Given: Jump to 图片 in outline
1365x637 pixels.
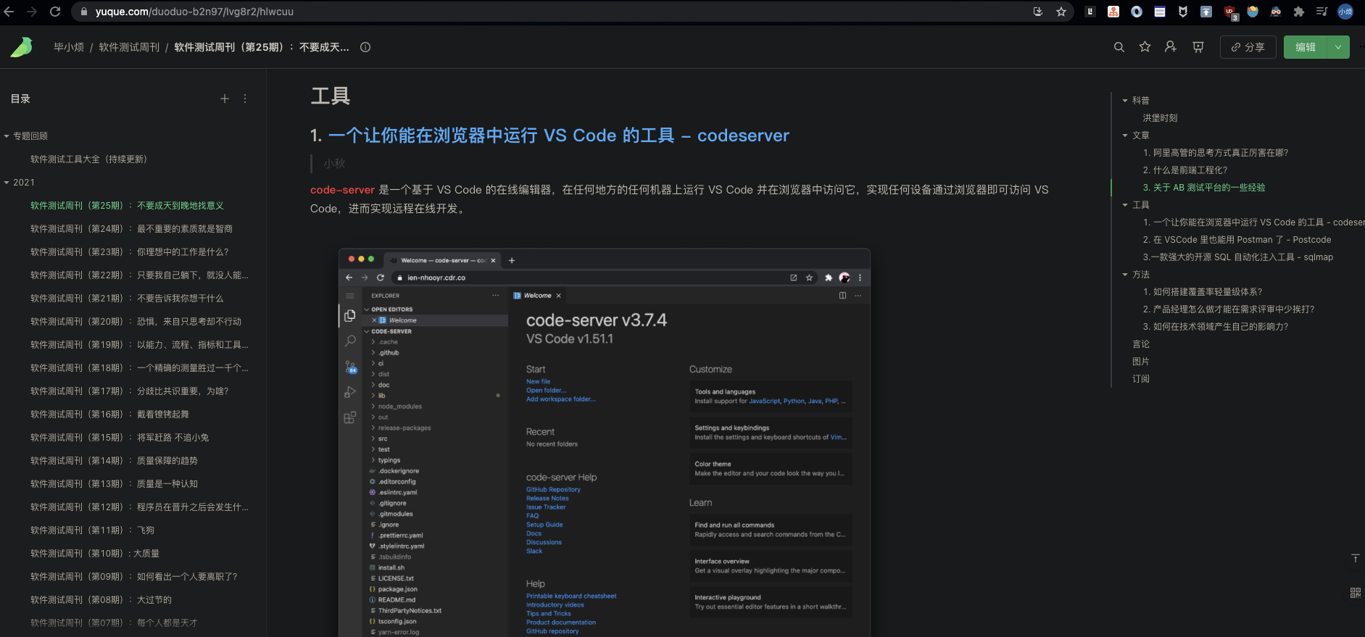Looking at the screenshot, I should 1141,362.
